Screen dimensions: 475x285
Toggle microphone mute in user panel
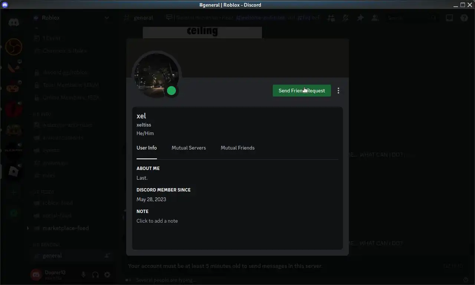83,275
